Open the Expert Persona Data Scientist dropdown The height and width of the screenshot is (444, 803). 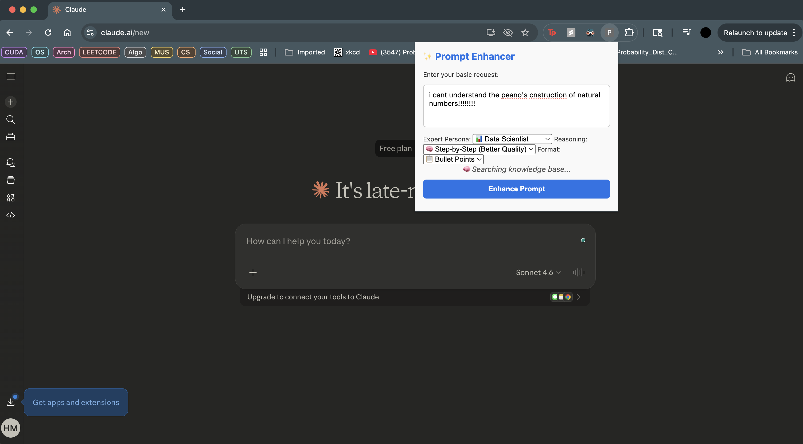point(512,139)
